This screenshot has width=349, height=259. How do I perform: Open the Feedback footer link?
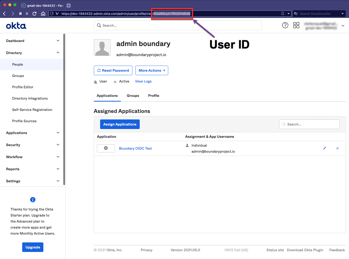tap(337, 250)
